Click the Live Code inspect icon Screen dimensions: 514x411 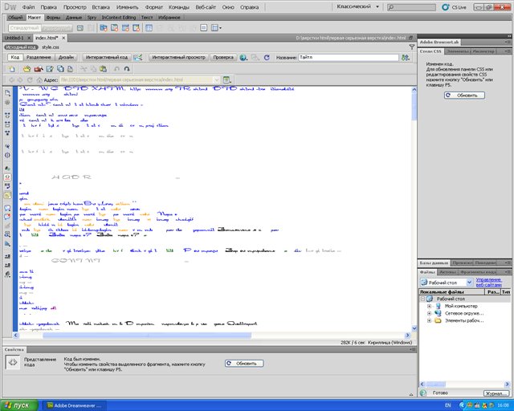138,58
